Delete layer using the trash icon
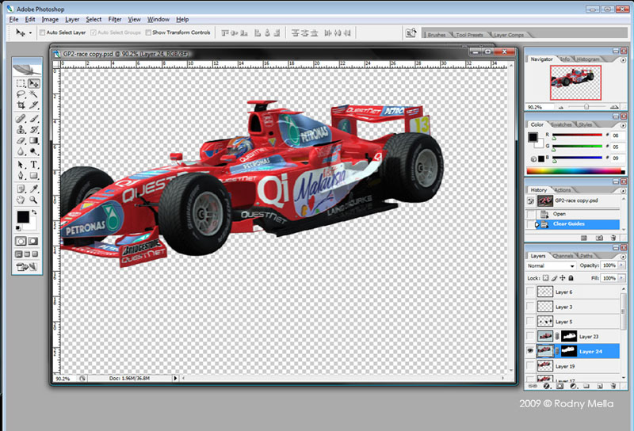 click(x=613, y=386)
